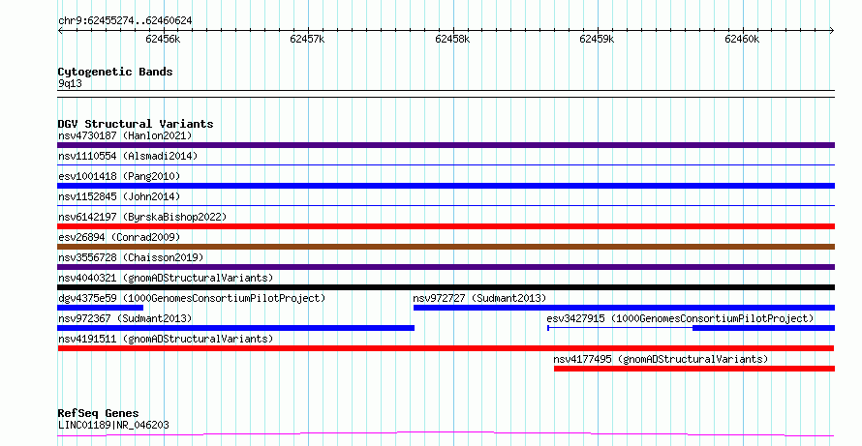Click nsv4040321 (gnomADStructuralVariants) label
This screenshot has height=446, width=862.
click(x=166, y=278)
